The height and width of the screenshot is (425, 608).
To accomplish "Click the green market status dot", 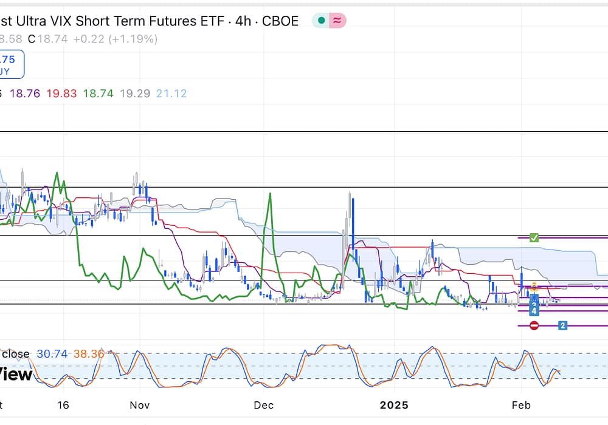I will [321, 21].
